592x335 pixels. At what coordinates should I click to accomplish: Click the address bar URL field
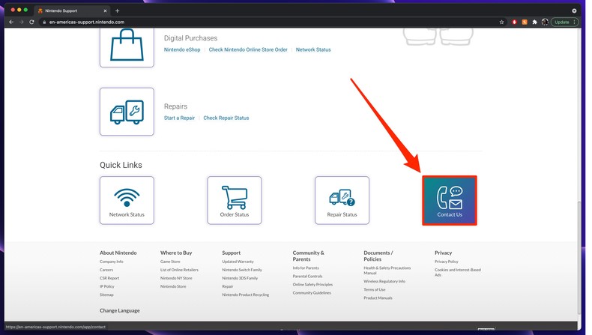(x=225, y=22)
